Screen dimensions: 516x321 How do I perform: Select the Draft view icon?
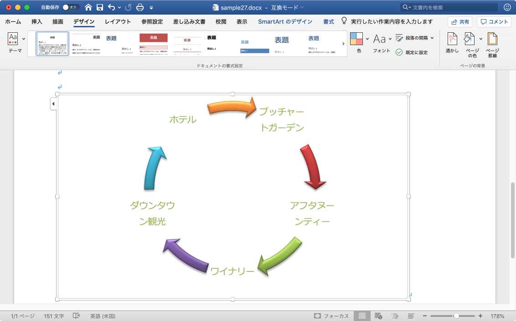(411, 316)
